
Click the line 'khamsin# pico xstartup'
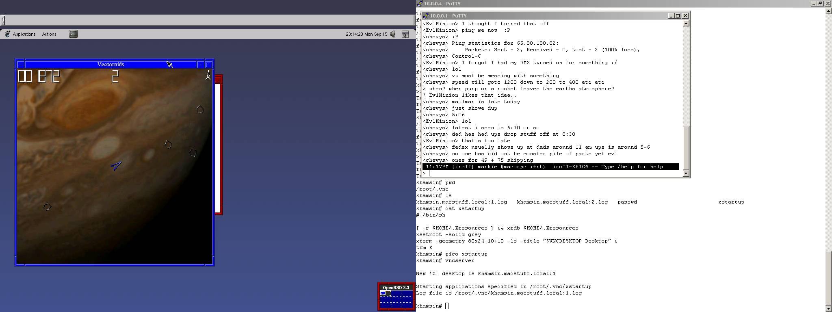tap(452, 254)
